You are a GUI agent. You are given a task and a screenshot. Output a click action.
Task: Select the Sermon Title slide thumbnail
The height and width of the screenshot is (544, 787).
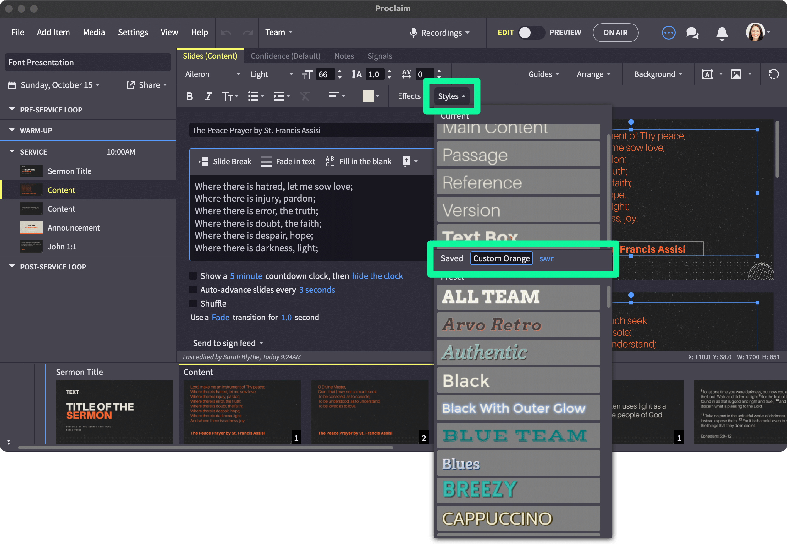point(115,412)
